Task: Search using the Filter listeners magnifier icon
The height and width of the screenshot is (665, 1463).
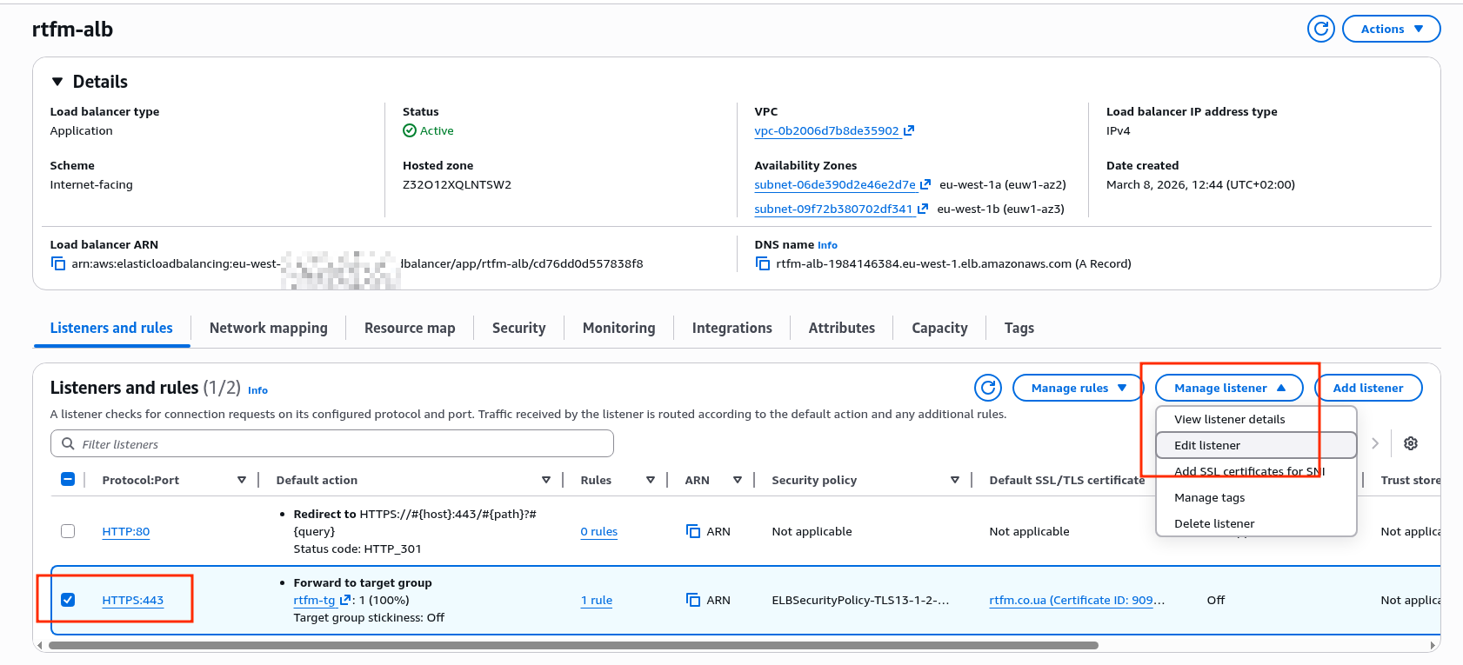Action: point(68,444)
